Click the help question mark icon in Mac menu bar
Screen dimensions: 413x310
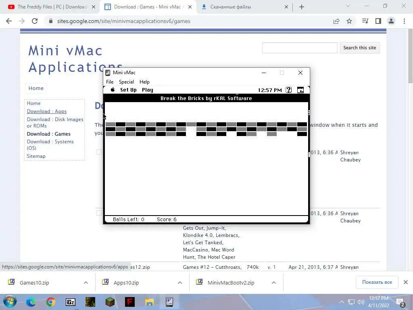[x=289, y=90]
